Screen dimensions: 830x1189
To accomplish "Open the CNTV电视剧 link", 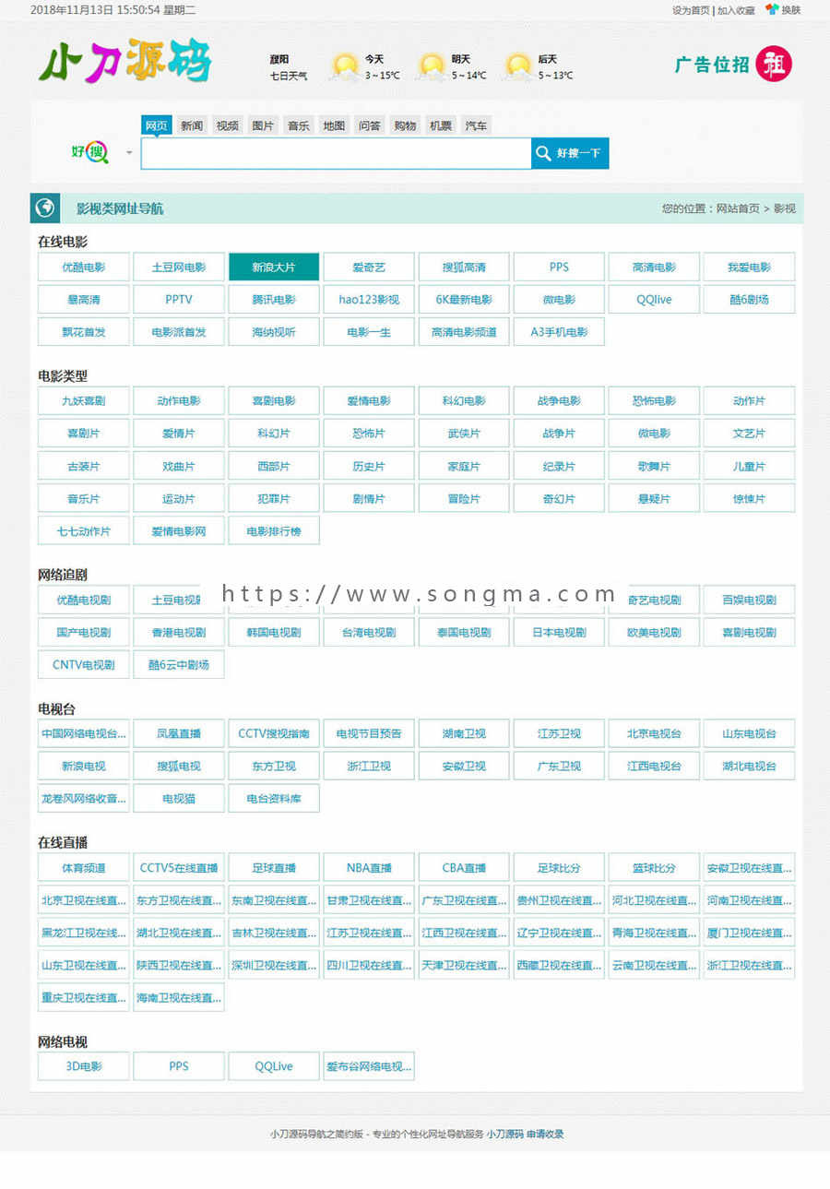I will tap(84, 664).
